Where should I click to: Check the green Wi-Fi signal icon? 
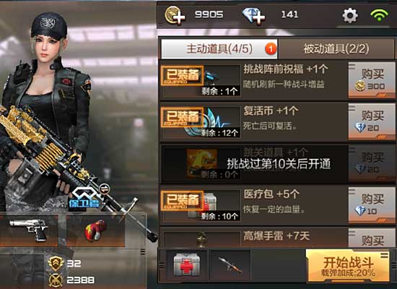pyautogui.click(x=379, y=15)
